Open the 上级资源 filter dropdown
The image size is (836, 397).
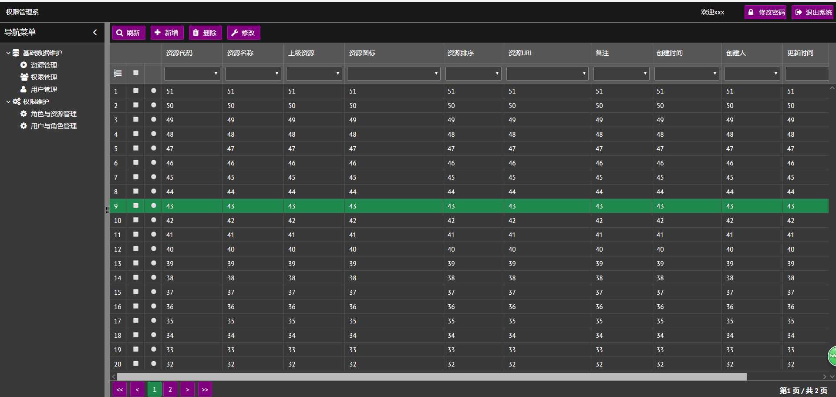(x=314, y=74)
